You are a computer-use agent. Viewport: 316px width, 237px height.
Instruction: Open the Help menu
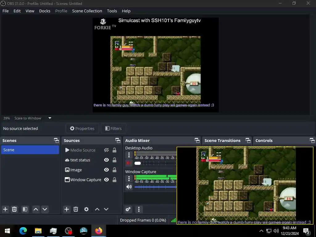click(x=126, y=11)
